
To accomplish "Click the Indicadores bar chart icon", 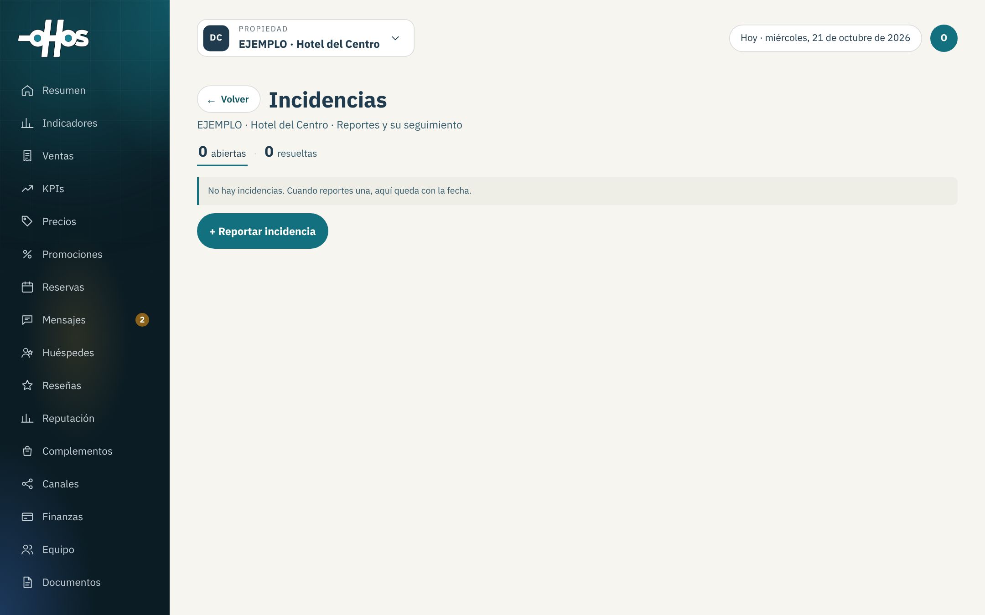I will pos(27,123).
